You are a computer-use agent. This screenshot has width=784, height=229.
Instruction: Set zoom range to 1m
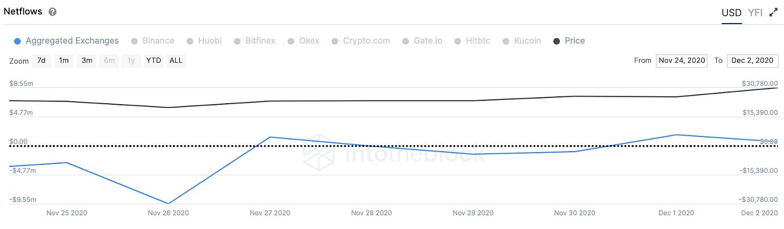point(64,61)
